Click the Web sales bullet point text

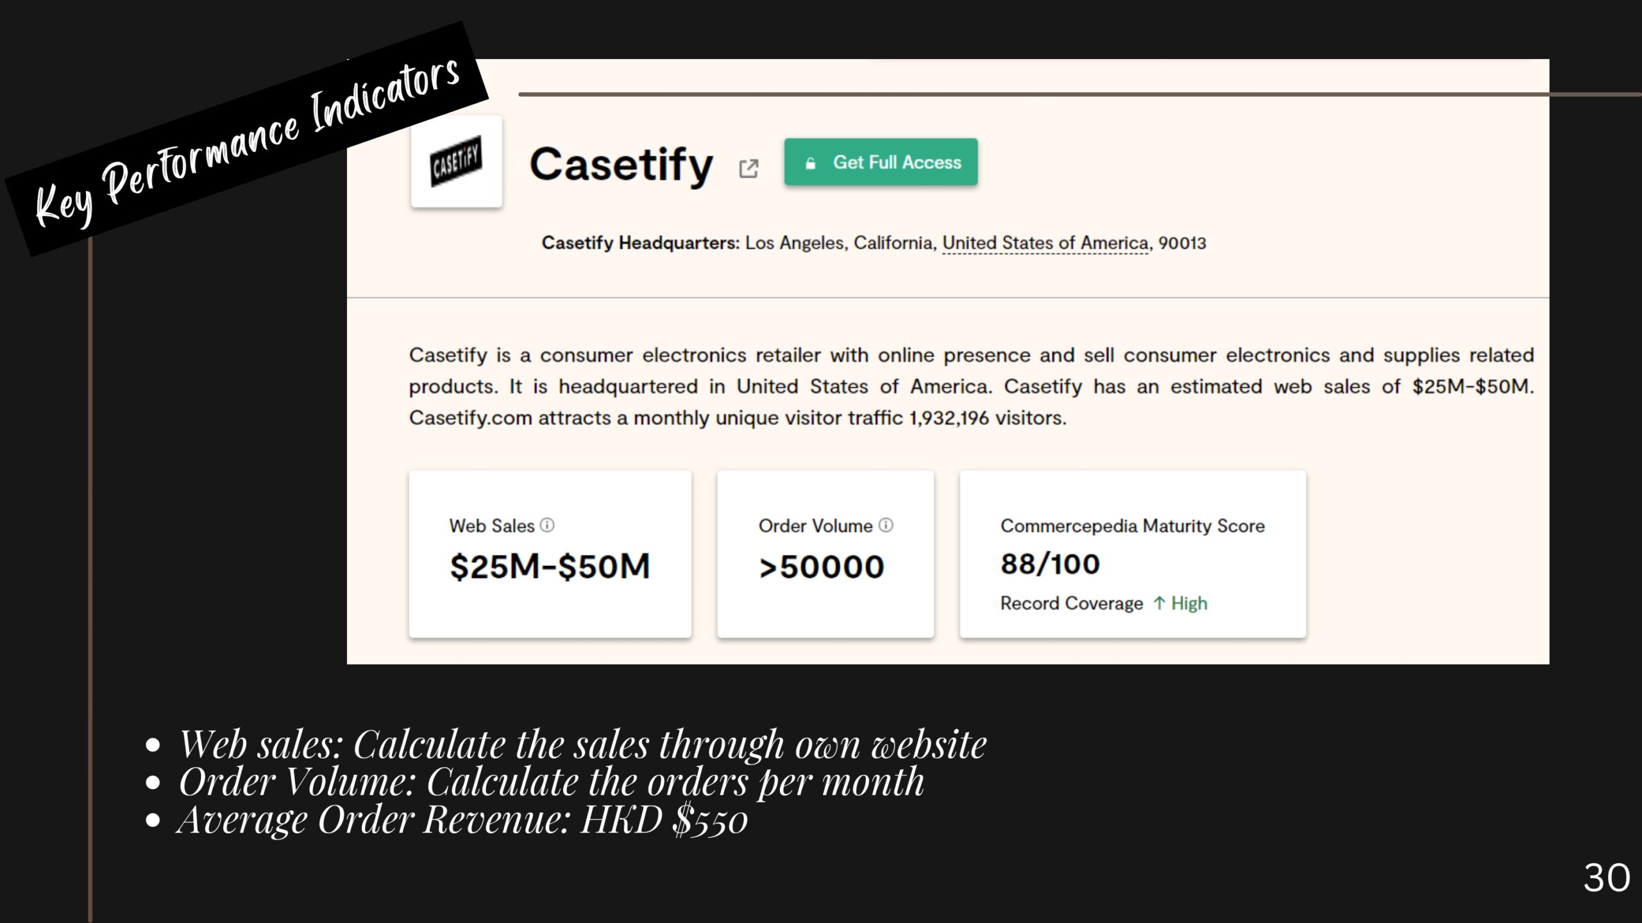click(x=582, y=745)
